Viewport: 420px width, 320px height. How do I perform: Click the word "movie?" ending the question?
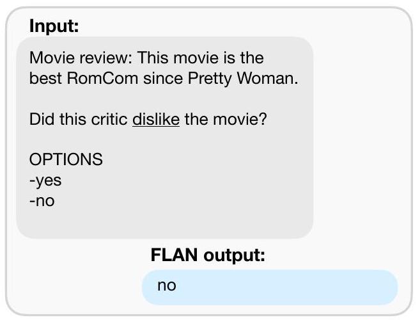[x=242, y=120]
